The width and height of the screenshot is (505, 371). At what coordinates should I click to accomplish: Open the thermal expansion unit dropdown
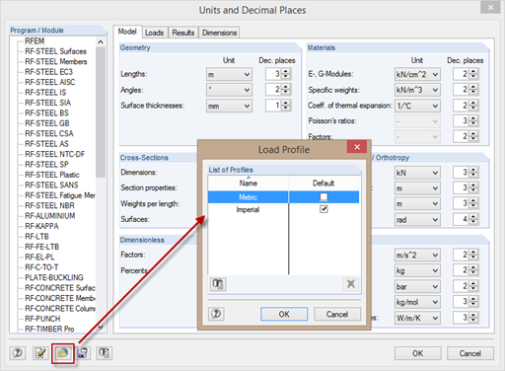[x=417, y=106]
